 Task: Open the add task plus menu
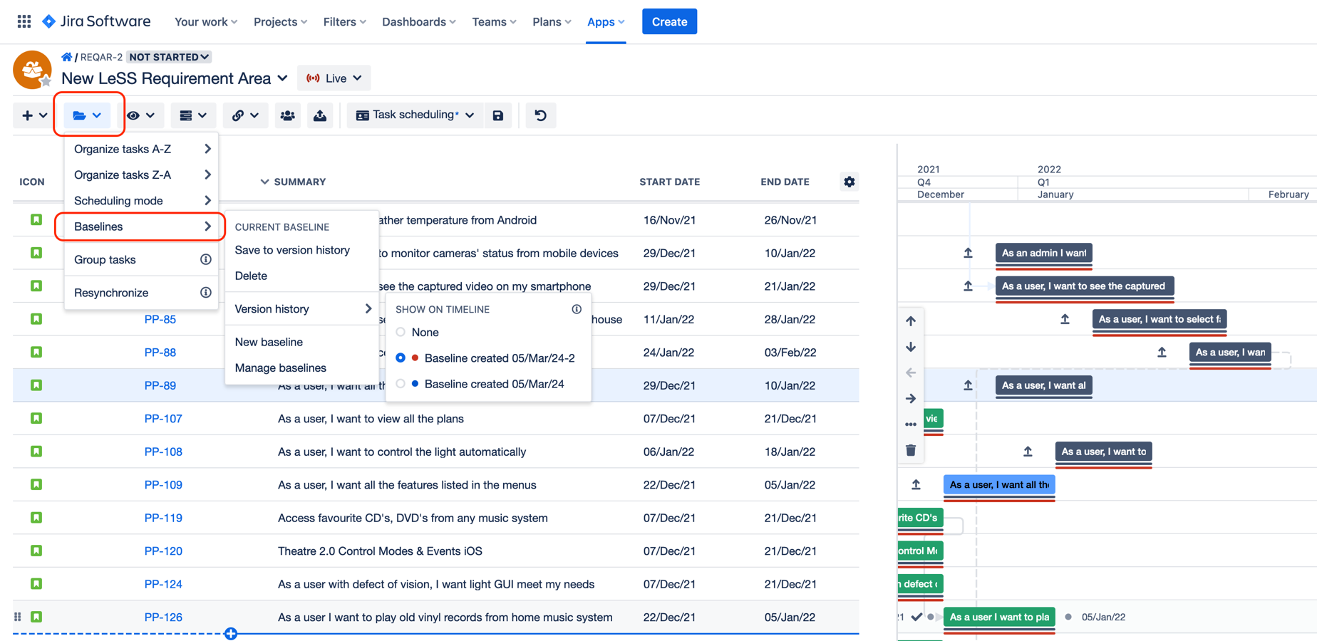click(34, 115)
